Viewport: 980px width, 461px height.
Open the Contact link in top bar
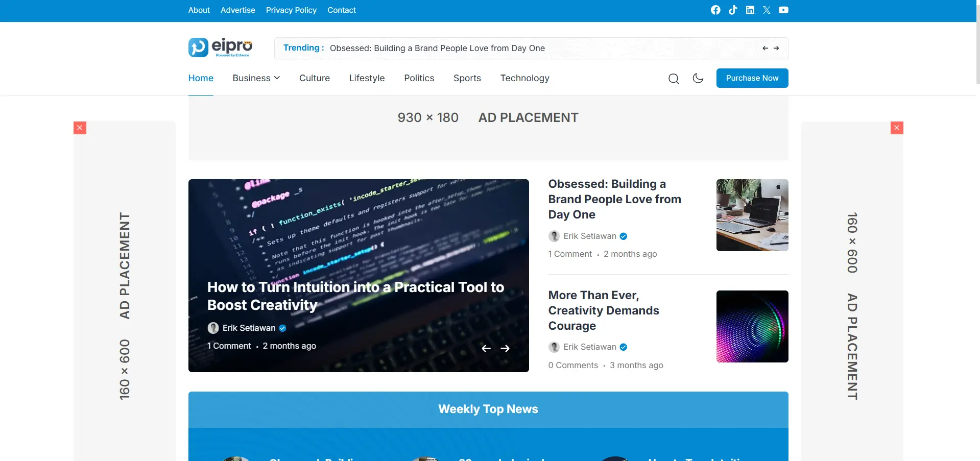(x=342, y=10)
